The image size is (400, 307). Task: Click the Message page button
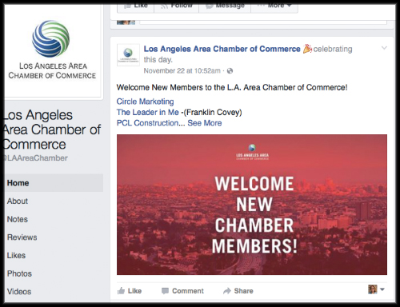[225, 7]
